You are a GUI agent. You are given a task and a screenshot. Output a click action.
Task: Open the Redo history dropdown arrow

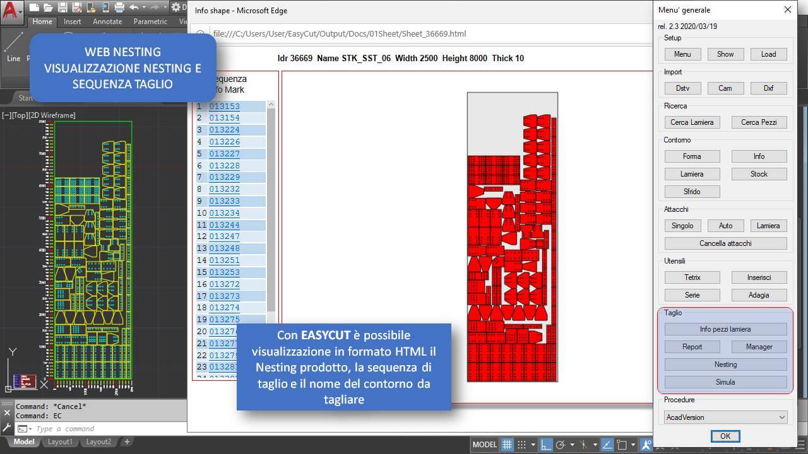(165, 8)
